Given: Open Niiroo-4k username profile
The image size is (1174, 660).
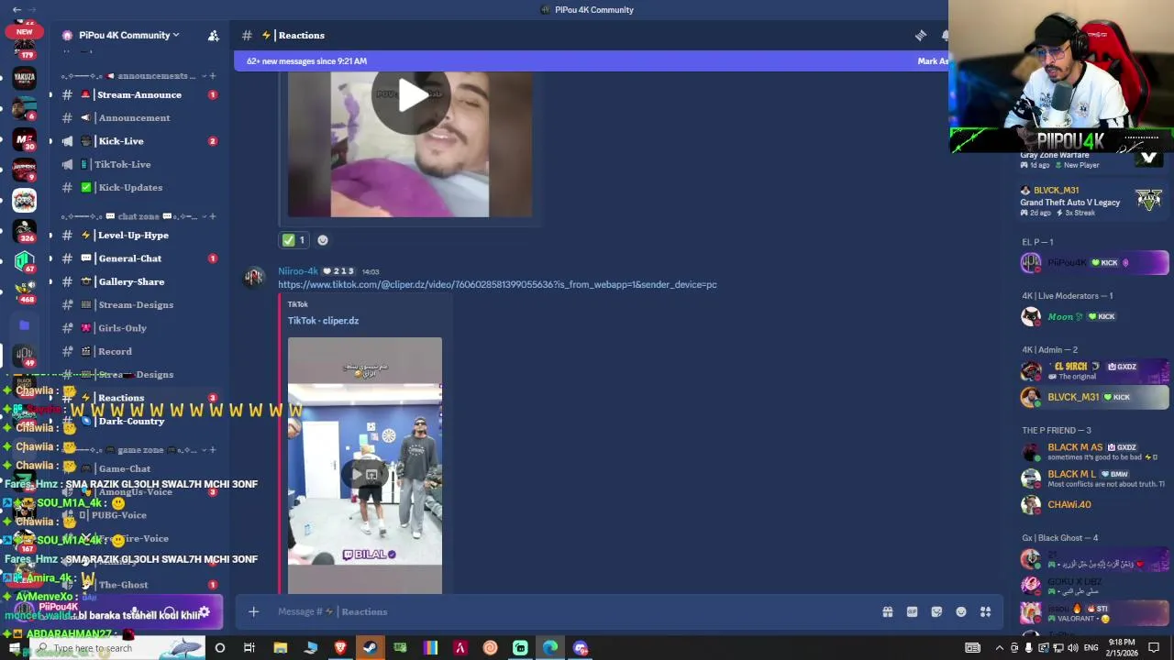Looking at the screenshot, I should (298, 271).
